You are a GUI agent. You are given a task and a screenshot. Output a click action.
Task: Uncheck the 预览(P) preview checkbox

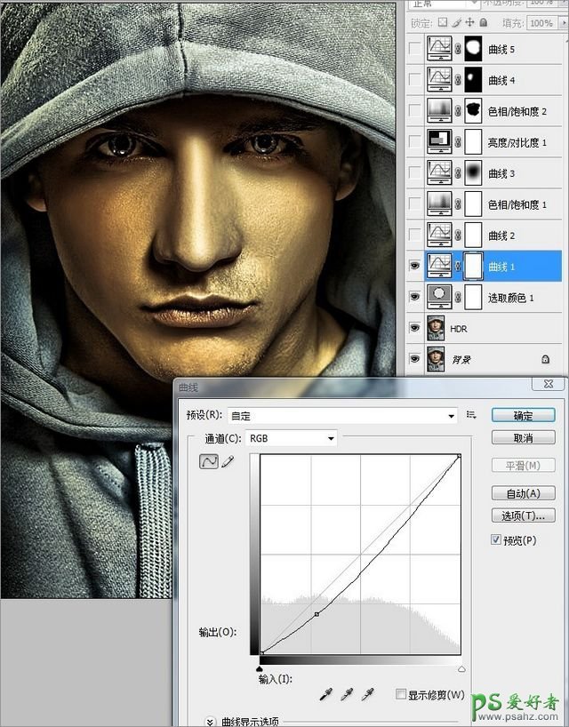pos(496,539)
